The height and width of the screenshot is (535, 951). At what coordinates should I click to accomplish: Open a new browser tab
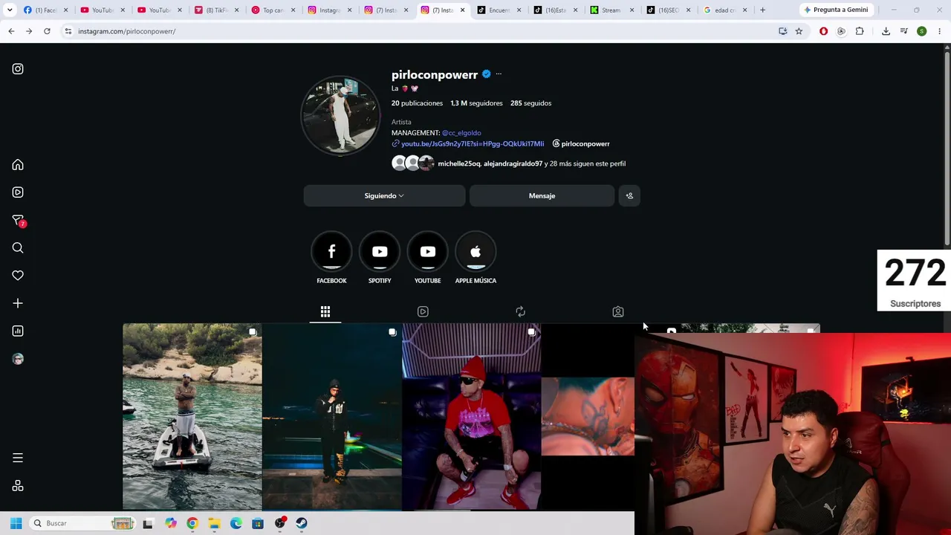pyautogui.click(x=762, y=10)
